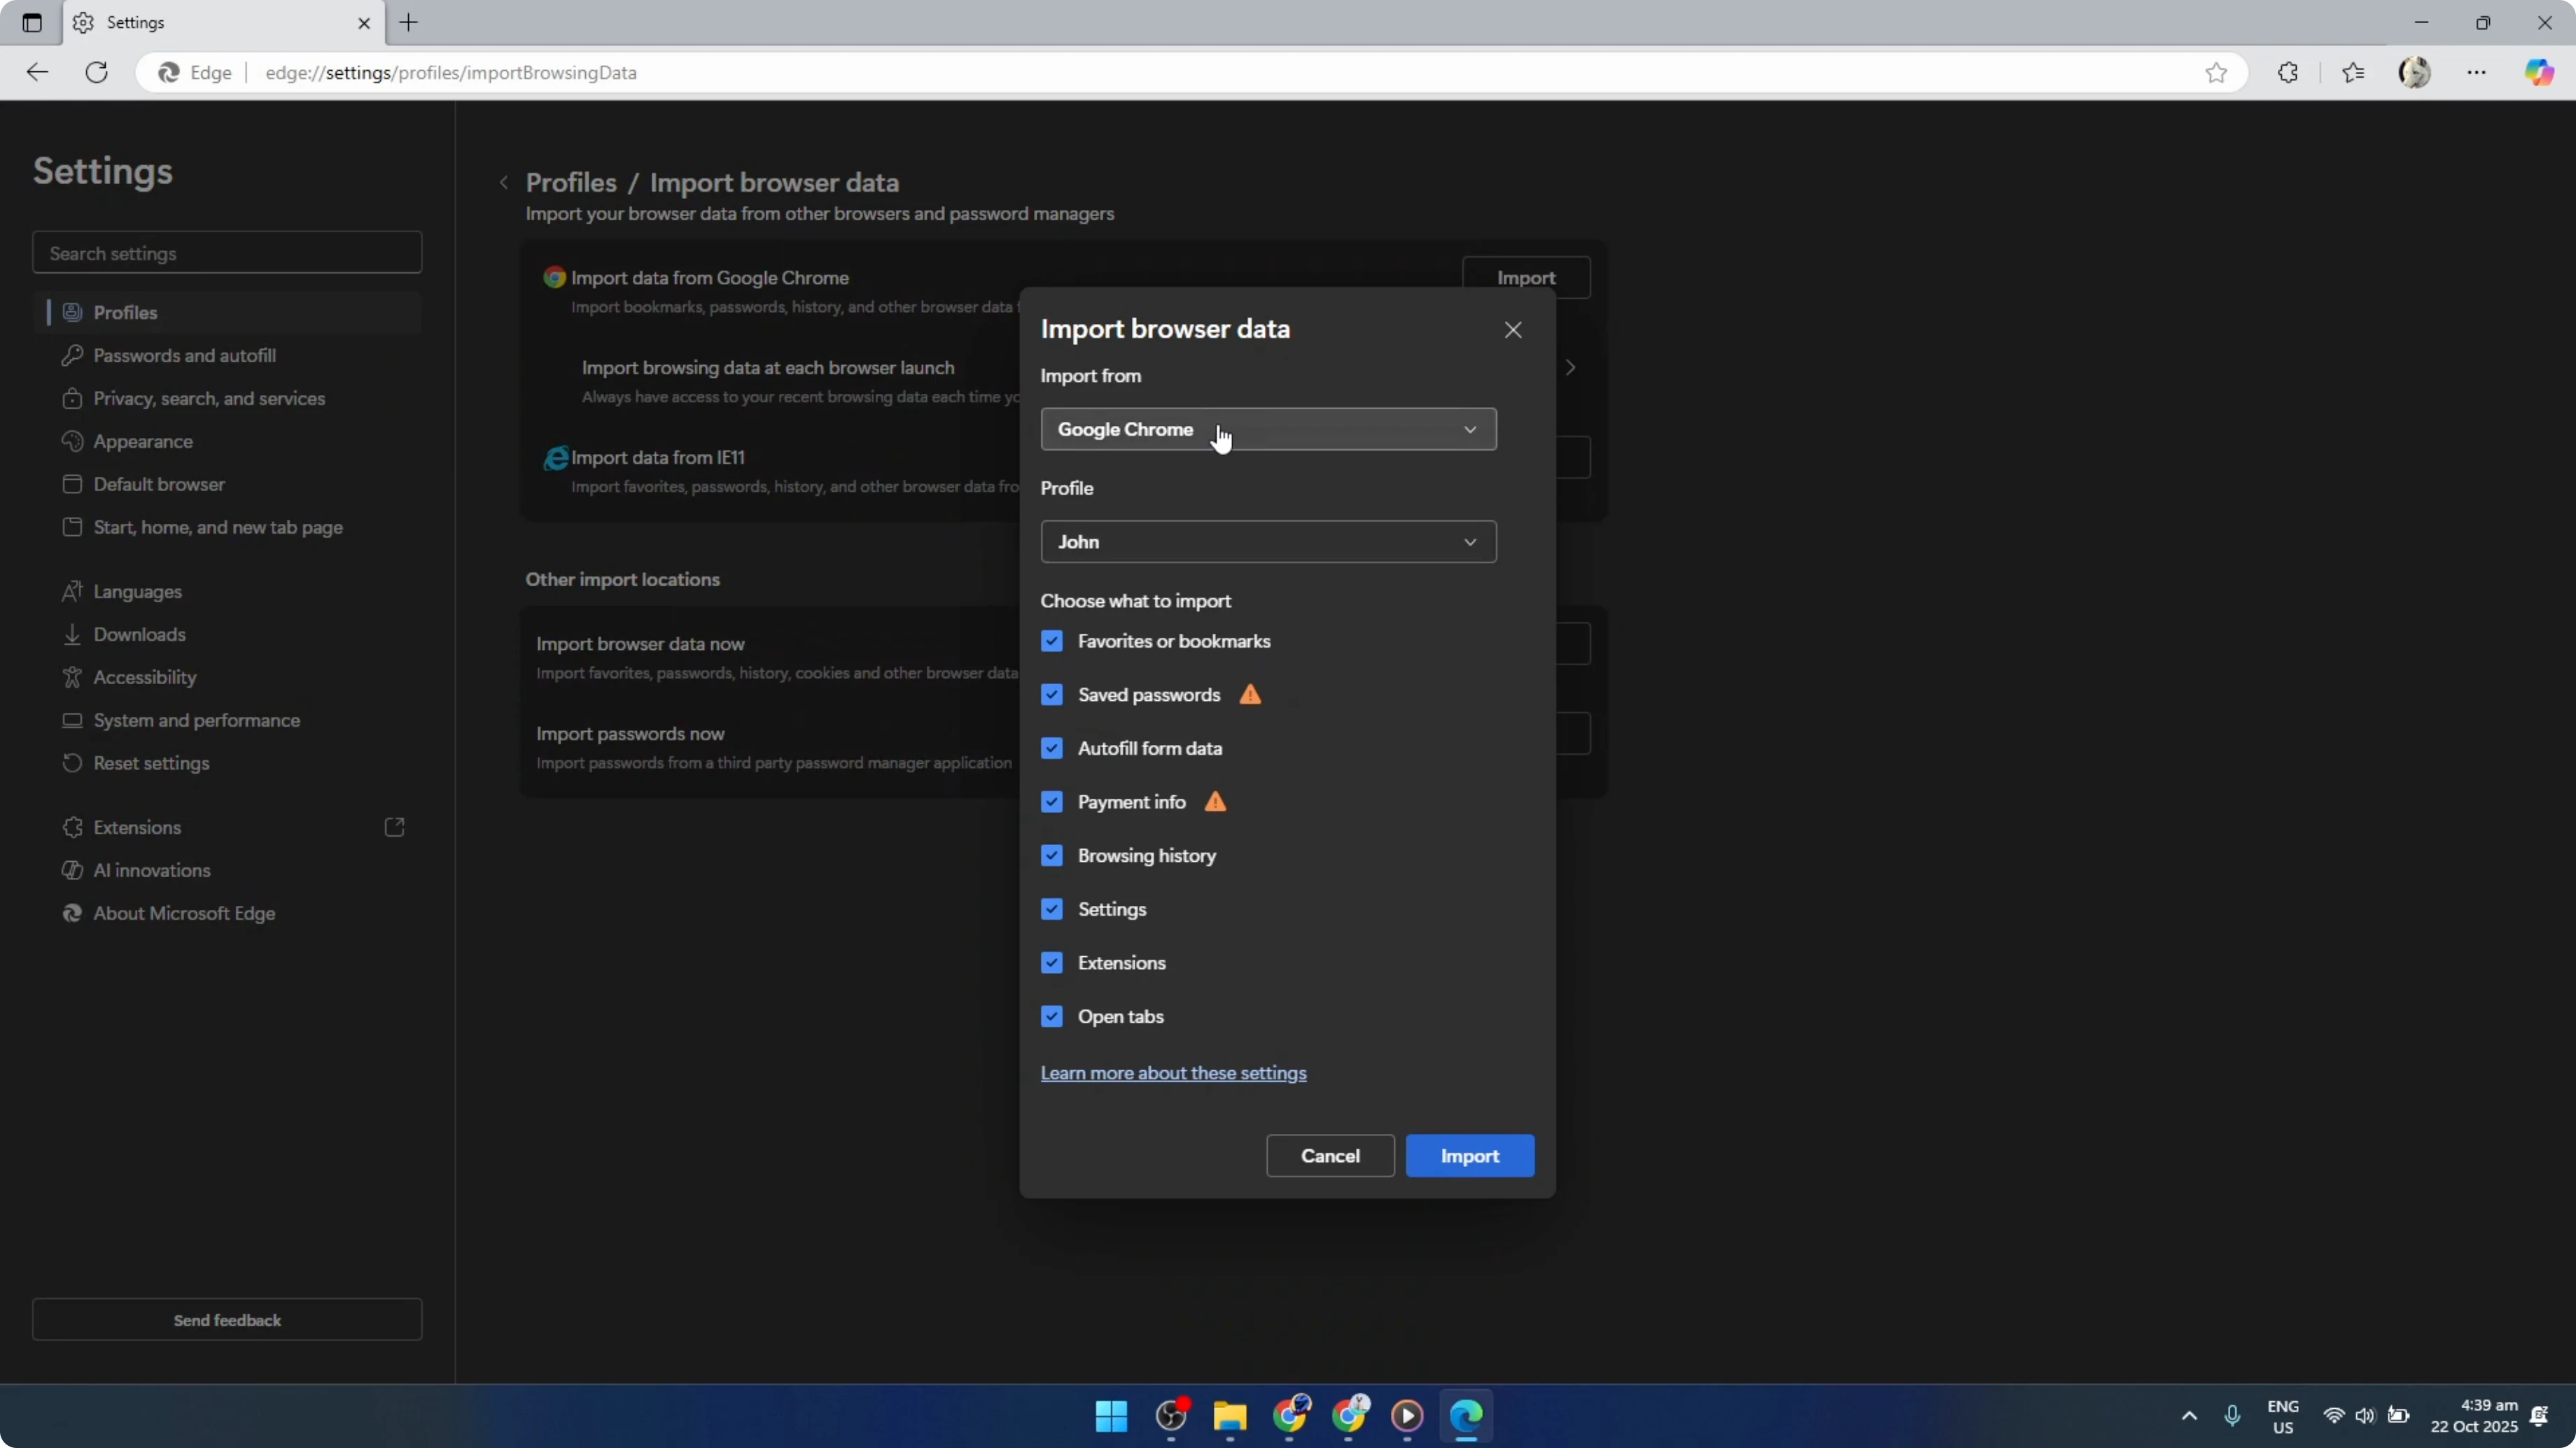This screenshot has height=1448, width=2576.
Task: Select Profiles in settings sidebar
Action: pyautogui.click(x=228, y=313)
